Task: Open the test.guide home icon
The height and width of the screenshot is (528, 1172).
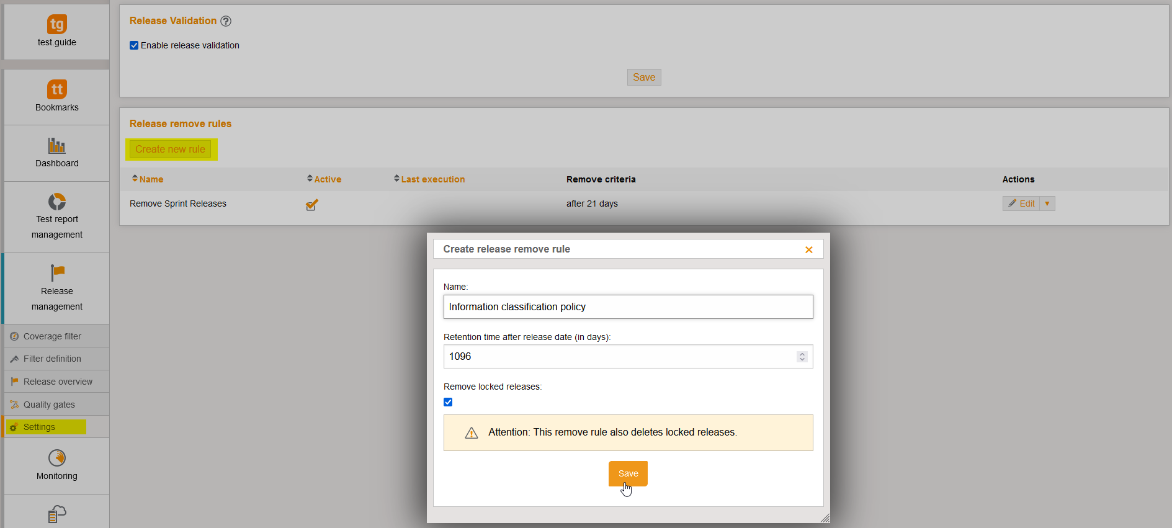Action: [x=57, y=24]
